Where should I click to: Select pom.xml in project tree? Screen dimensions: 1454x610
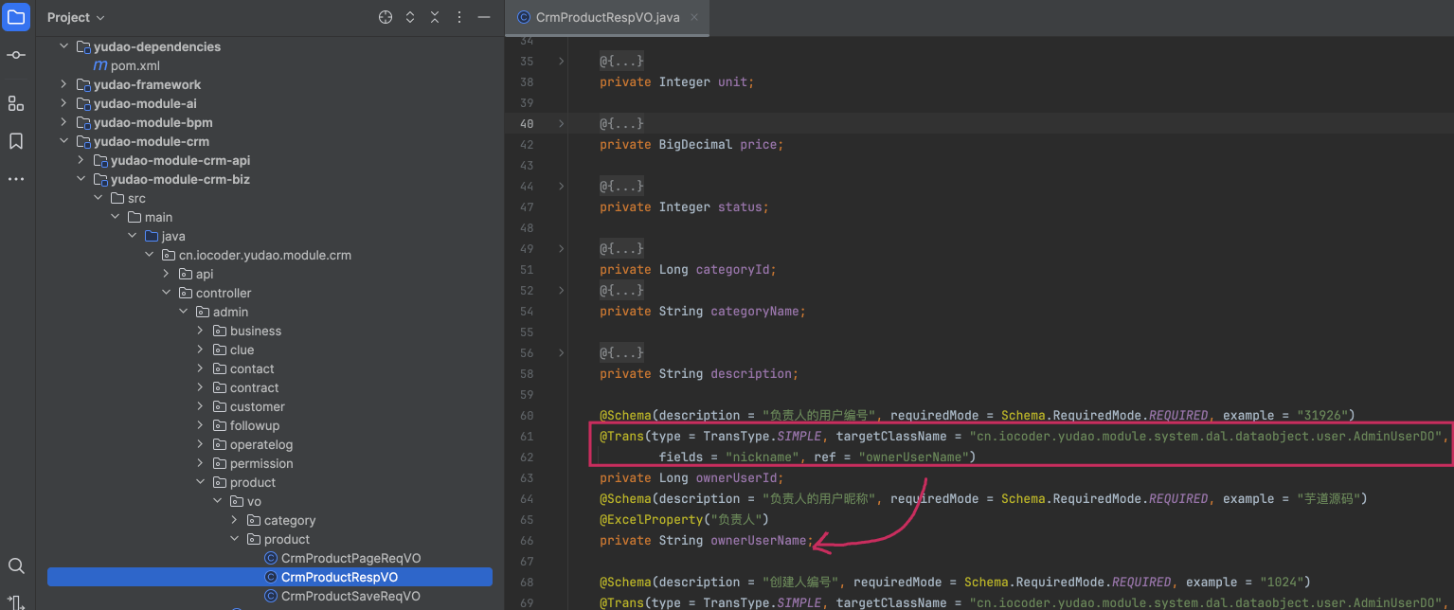pyautogui.click(x=135, y=65)
